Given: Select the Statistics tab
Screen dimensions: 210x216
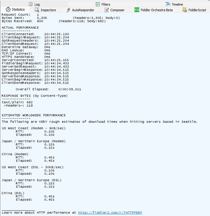Looking at the screenshot, I should pyautogui.click(x=15, y=9).
